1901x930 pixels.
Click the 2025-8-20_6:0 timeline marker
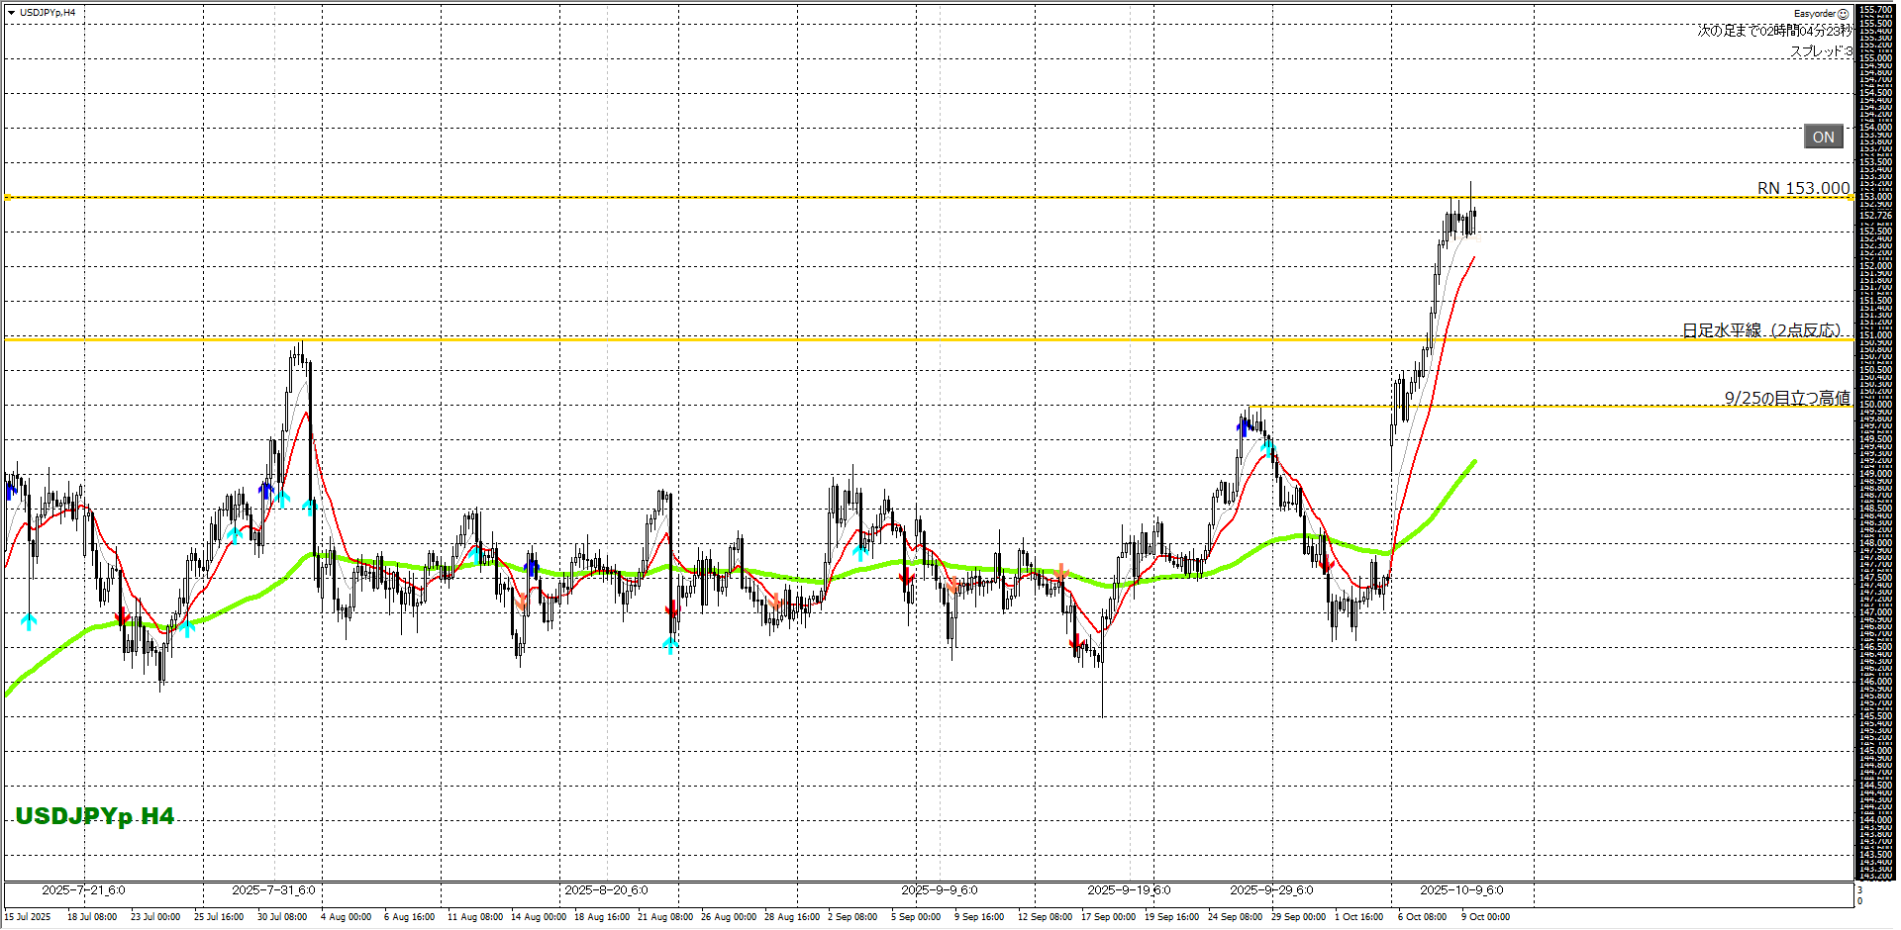pos(606,889)
